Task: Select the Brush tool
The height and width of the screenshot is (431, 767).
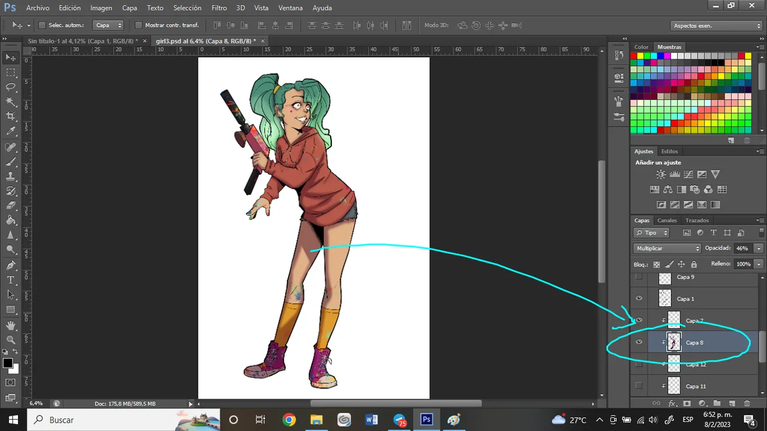Action: [x=11, y=162]
